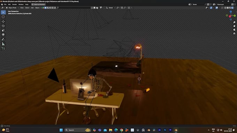Click the bright green Y axis gizmo handle

235,16
